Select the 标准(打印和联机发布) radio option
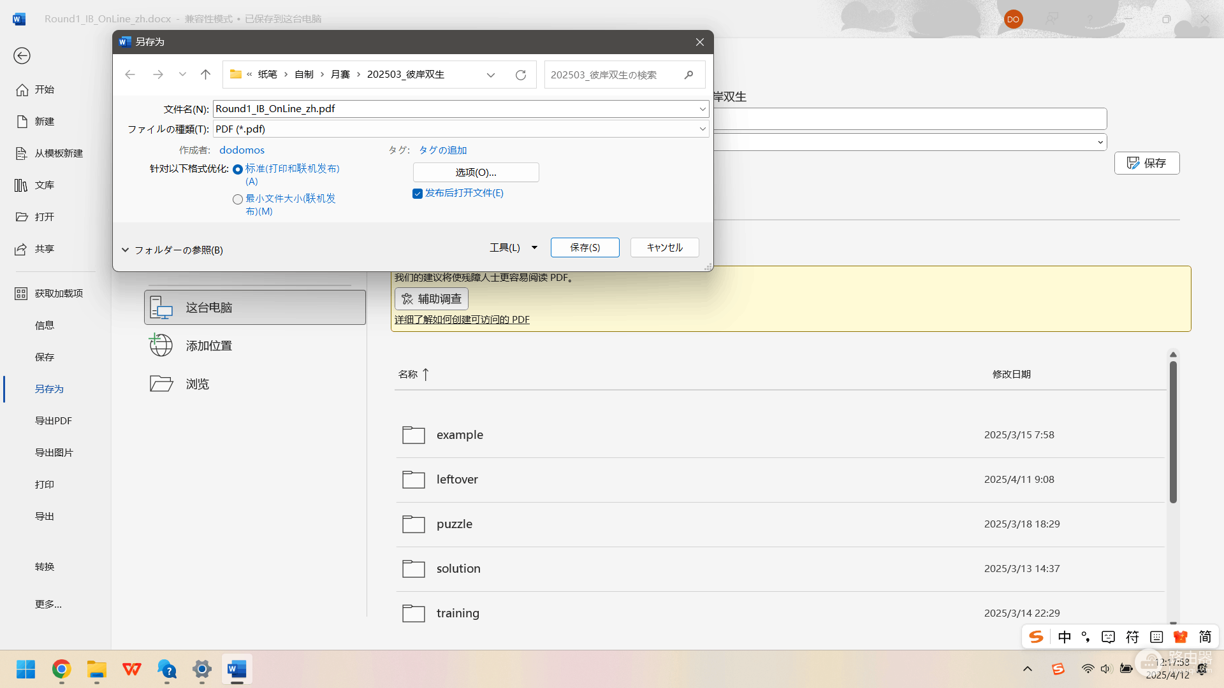 click(238, 169)
